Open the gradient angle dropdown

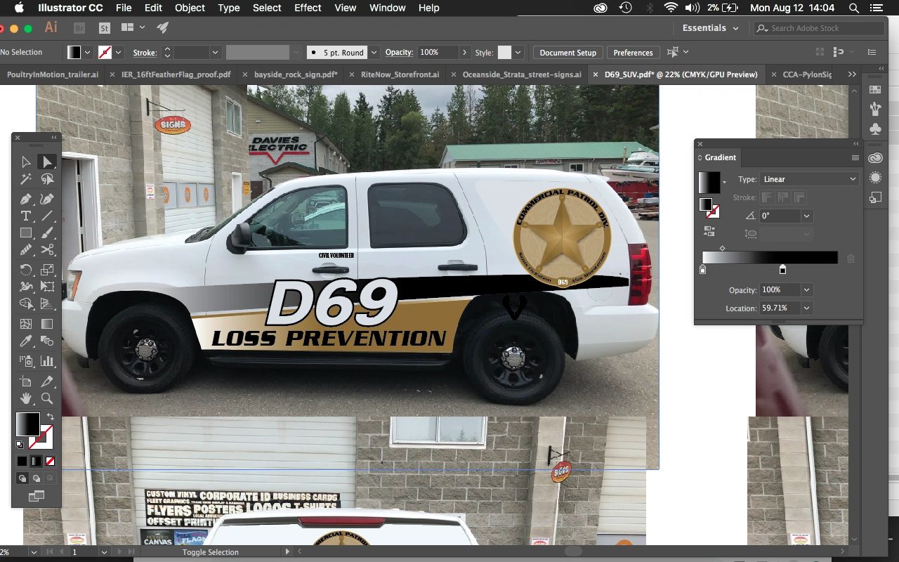tap(806, 216)
